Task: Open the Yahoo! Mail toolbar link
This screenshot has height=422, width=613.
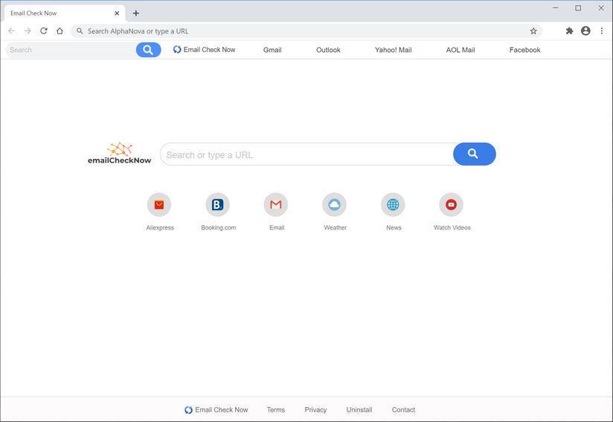Action: [394, 50]
